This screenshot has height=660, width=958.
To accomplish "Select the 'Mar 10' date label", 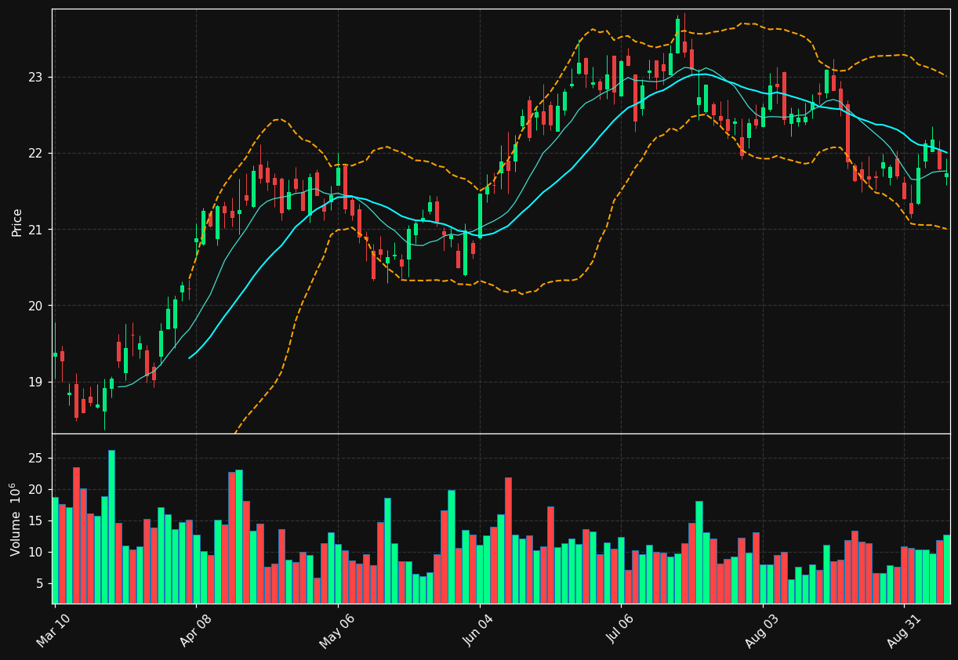I will coord(53,630).
